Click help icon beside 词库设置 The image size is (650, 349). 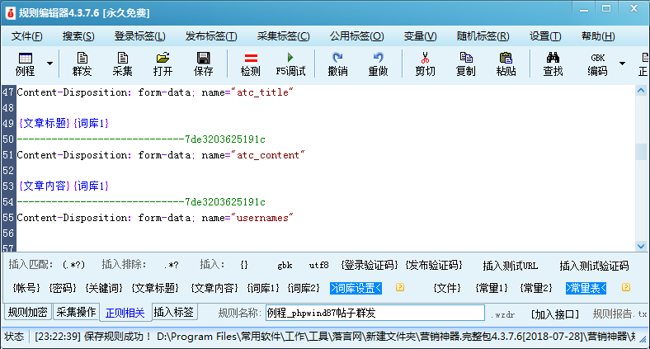click(399, 287)
